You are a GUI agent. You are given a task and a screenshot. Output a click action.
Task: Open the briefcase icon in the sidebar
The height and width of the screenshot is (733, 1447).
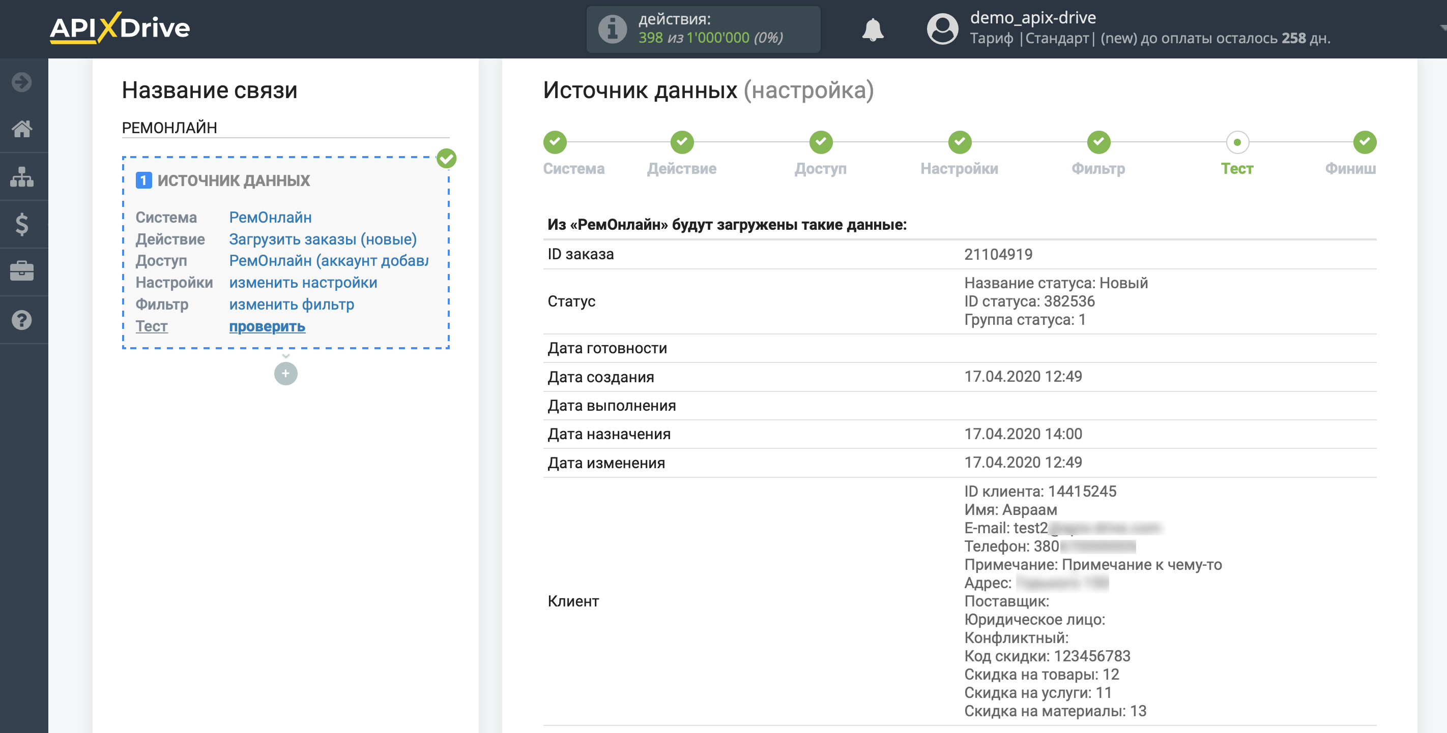[22, 271]
